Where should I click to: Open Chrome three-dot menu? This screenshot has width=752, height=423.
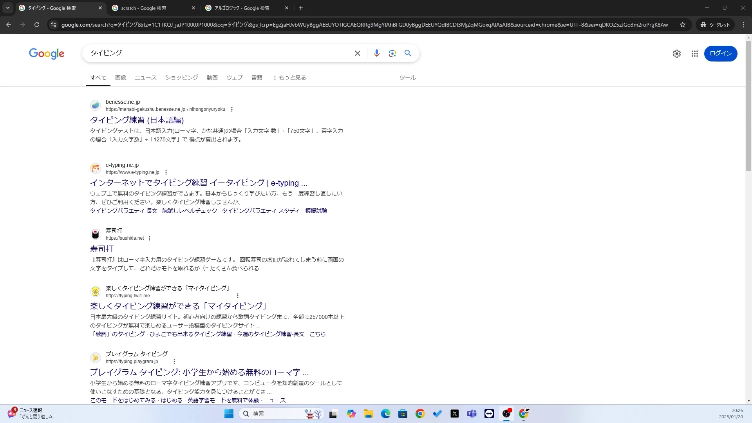(743, 25)
